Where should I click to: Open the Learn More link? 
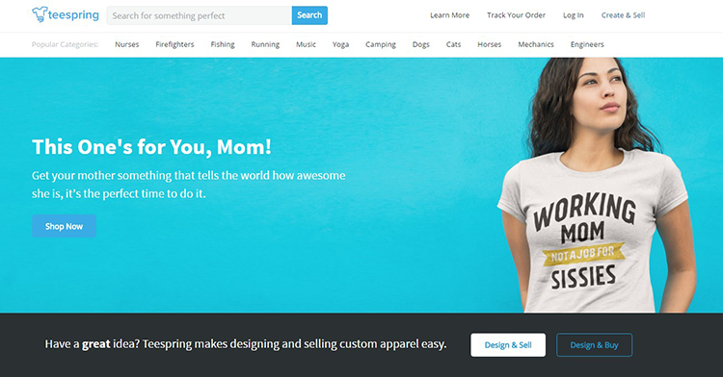click(x=449, y=15)
